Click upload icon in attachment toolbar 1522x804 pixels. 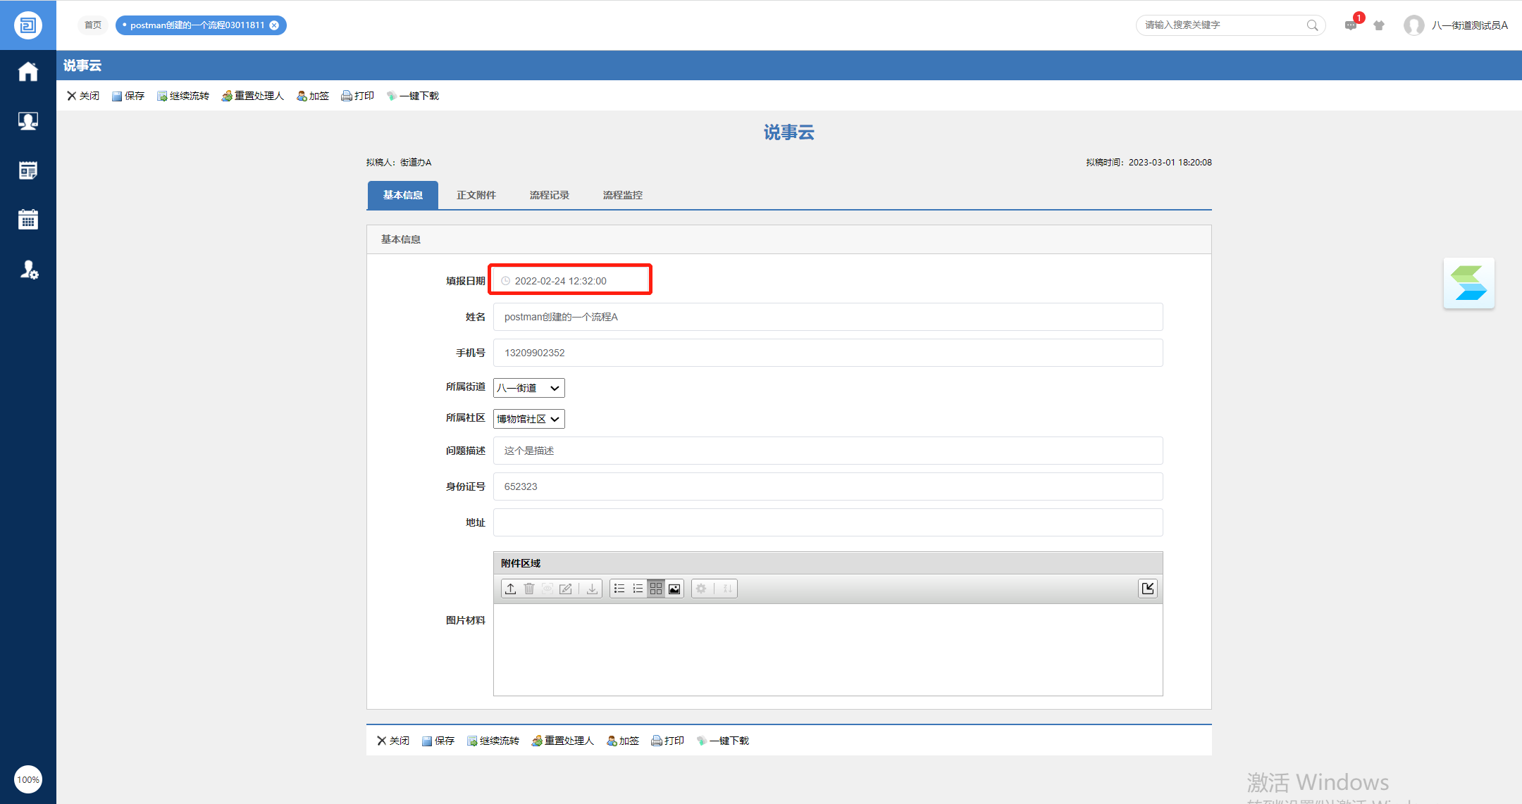[511, 589]
